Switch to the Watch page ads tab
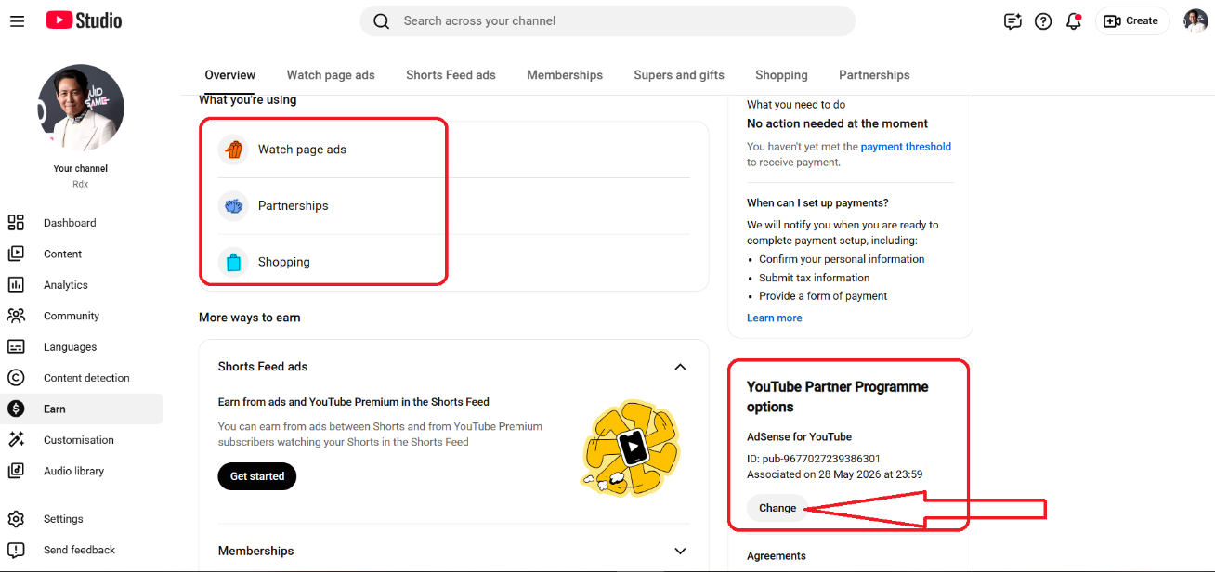 (x=331, y=75)
